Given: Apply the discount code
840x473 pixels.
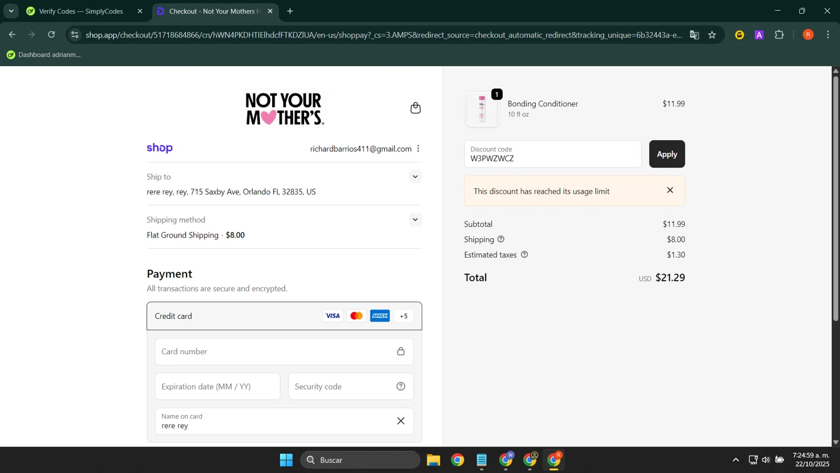Looking at the screenshot, I should click(x=667, y=154).
